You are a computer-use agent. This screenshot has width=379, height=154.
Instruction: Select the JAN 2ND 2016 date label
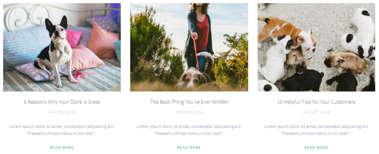[189, 112]
